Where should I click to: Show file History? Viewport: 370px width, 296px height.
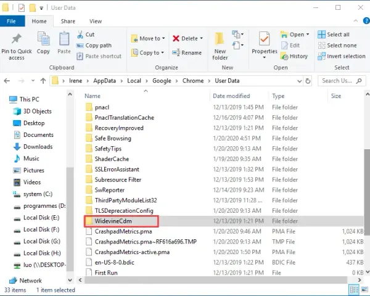point(294,56)
